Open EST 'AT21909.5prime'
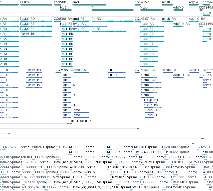Screen dimensions: 213x191 (x=81, y=147)
